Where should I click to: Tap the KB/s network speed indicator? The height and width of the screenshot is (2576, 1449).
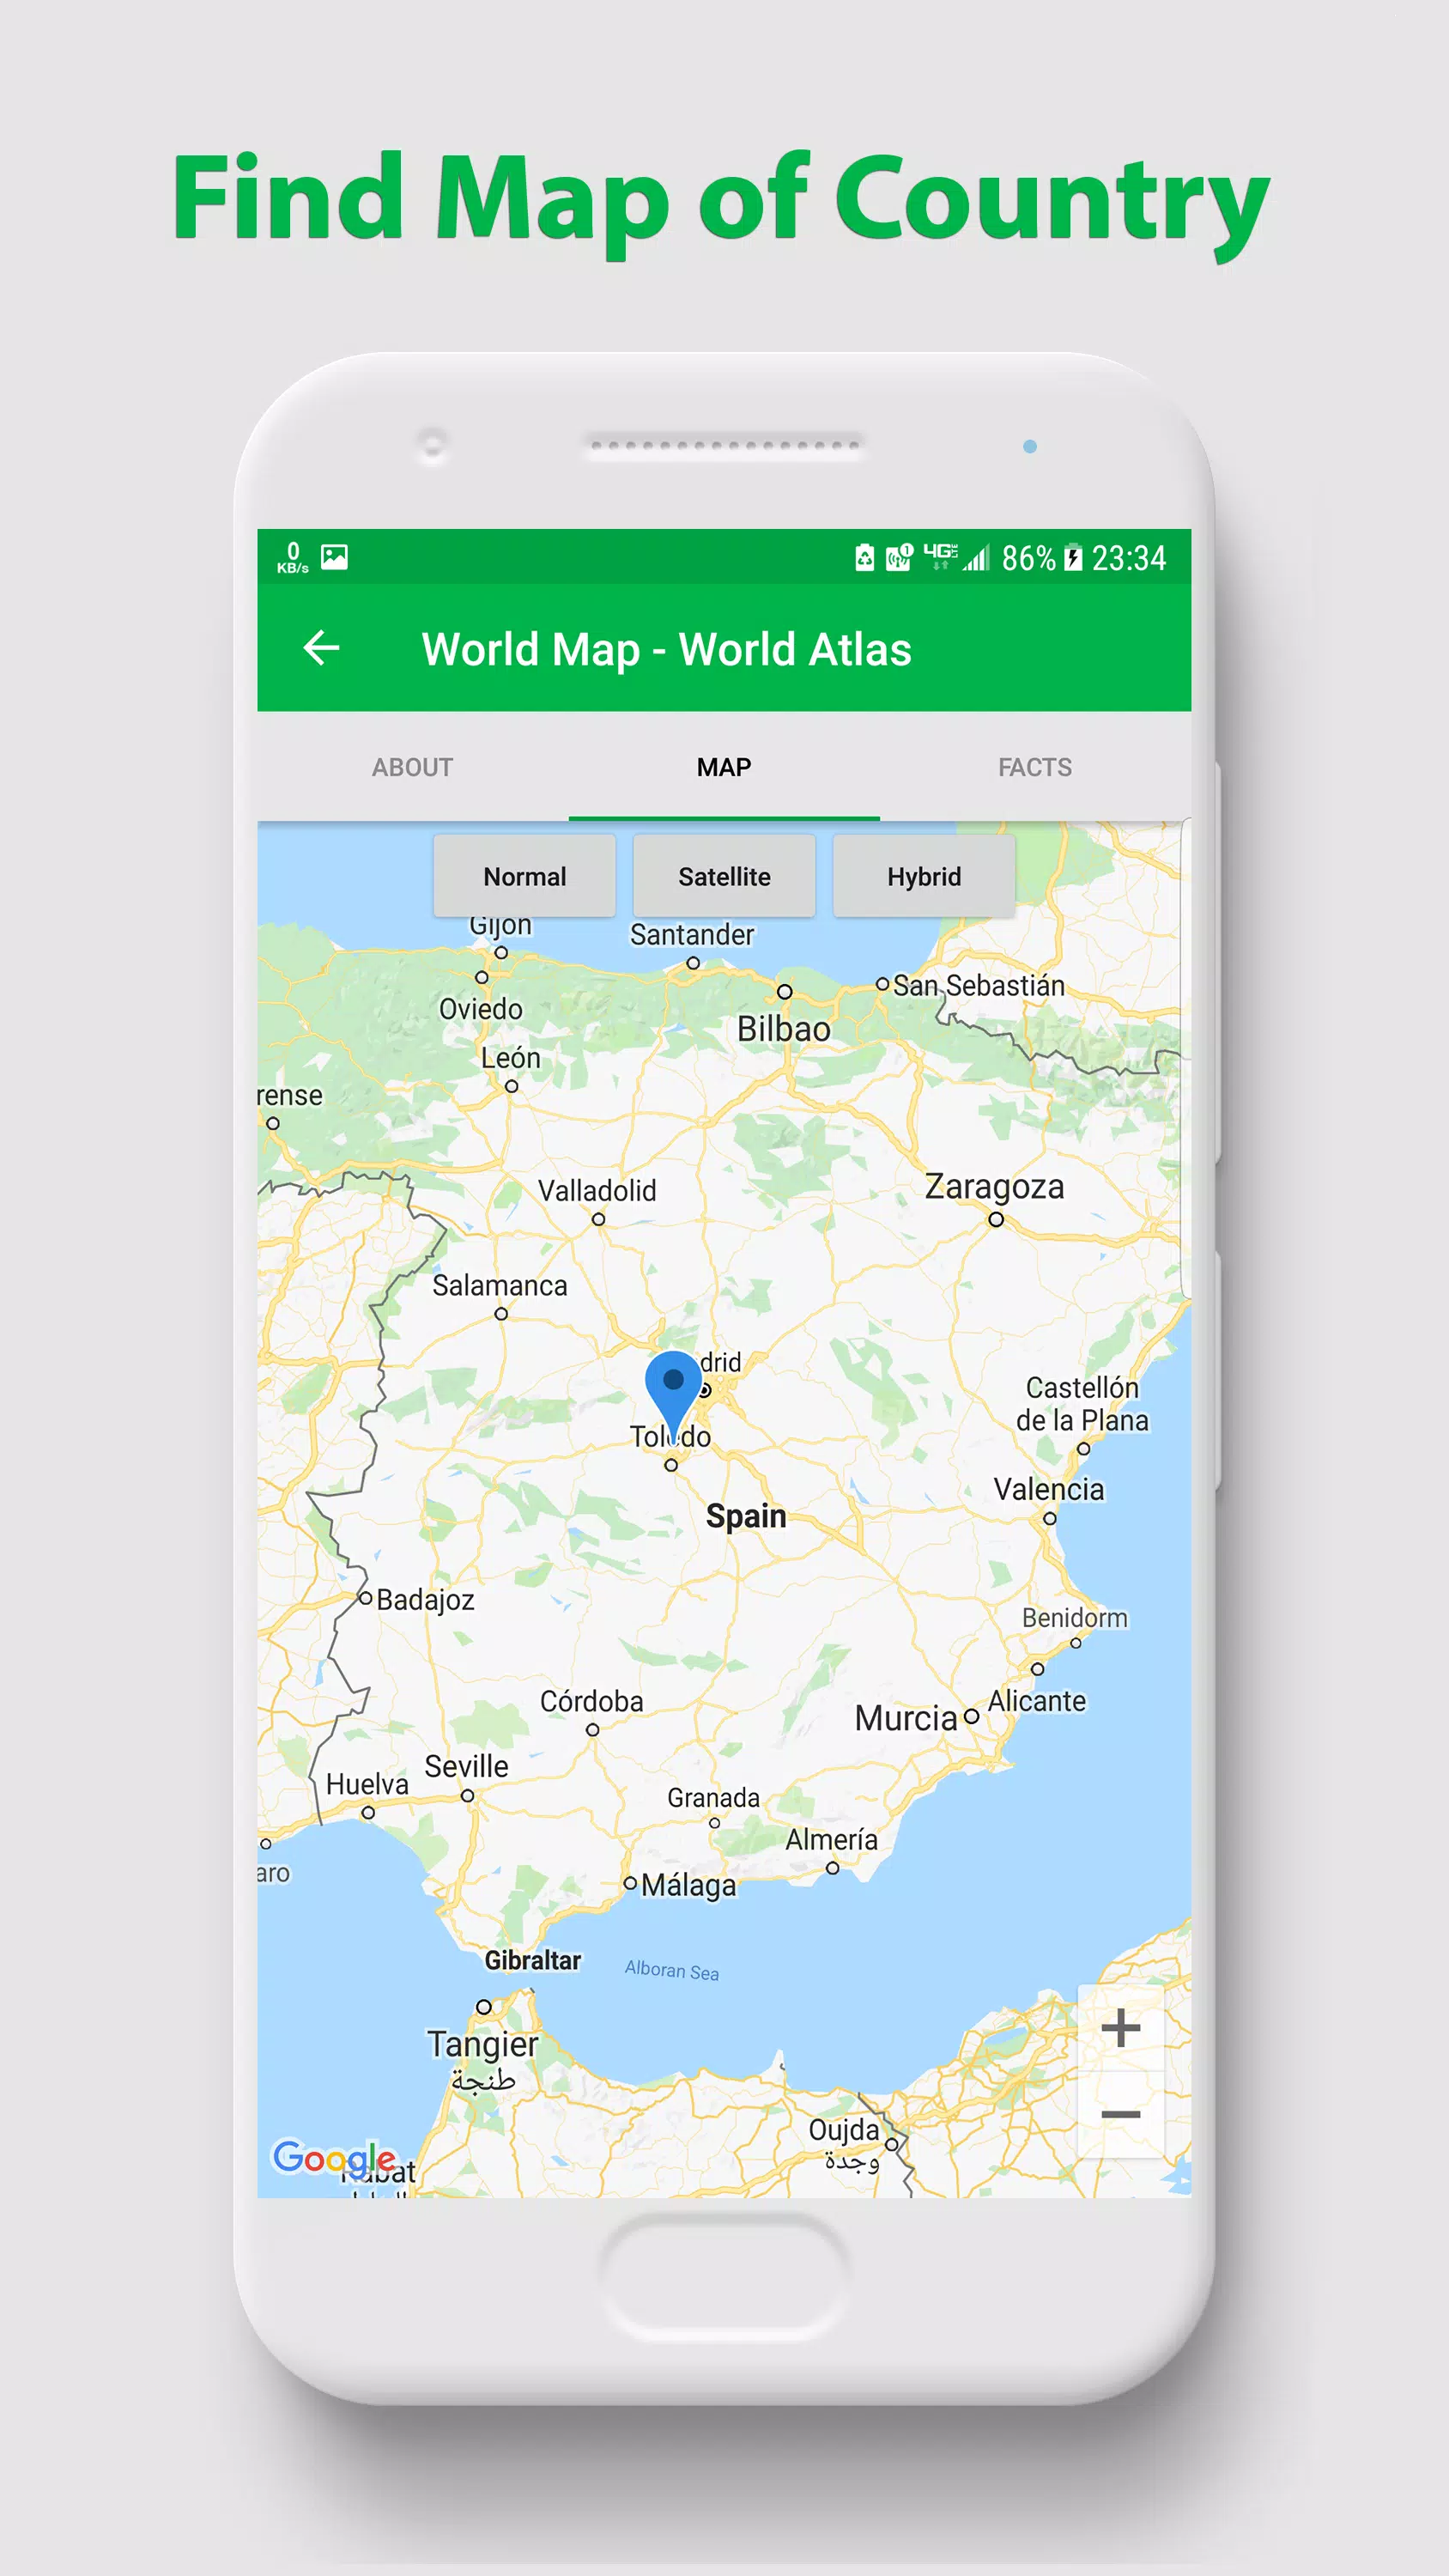click(x=293, y=557)
